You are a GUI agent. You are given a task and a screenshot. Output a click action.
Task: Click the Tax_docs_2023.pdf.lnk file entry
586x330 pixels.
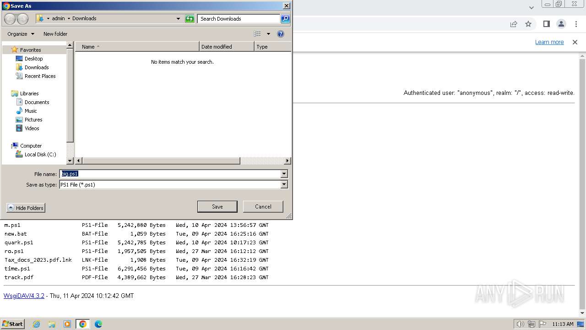coord(38,260)
